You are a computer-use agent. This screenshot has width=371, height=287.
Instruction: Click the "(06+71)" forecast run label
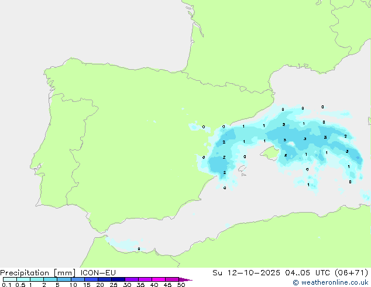point(352,272)
